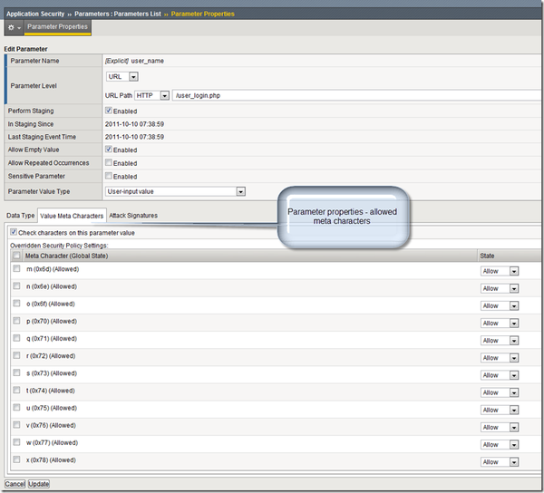Switch to the Attack Signatures tab
Viewport: 544px width, 493px height.
[133, 216]
